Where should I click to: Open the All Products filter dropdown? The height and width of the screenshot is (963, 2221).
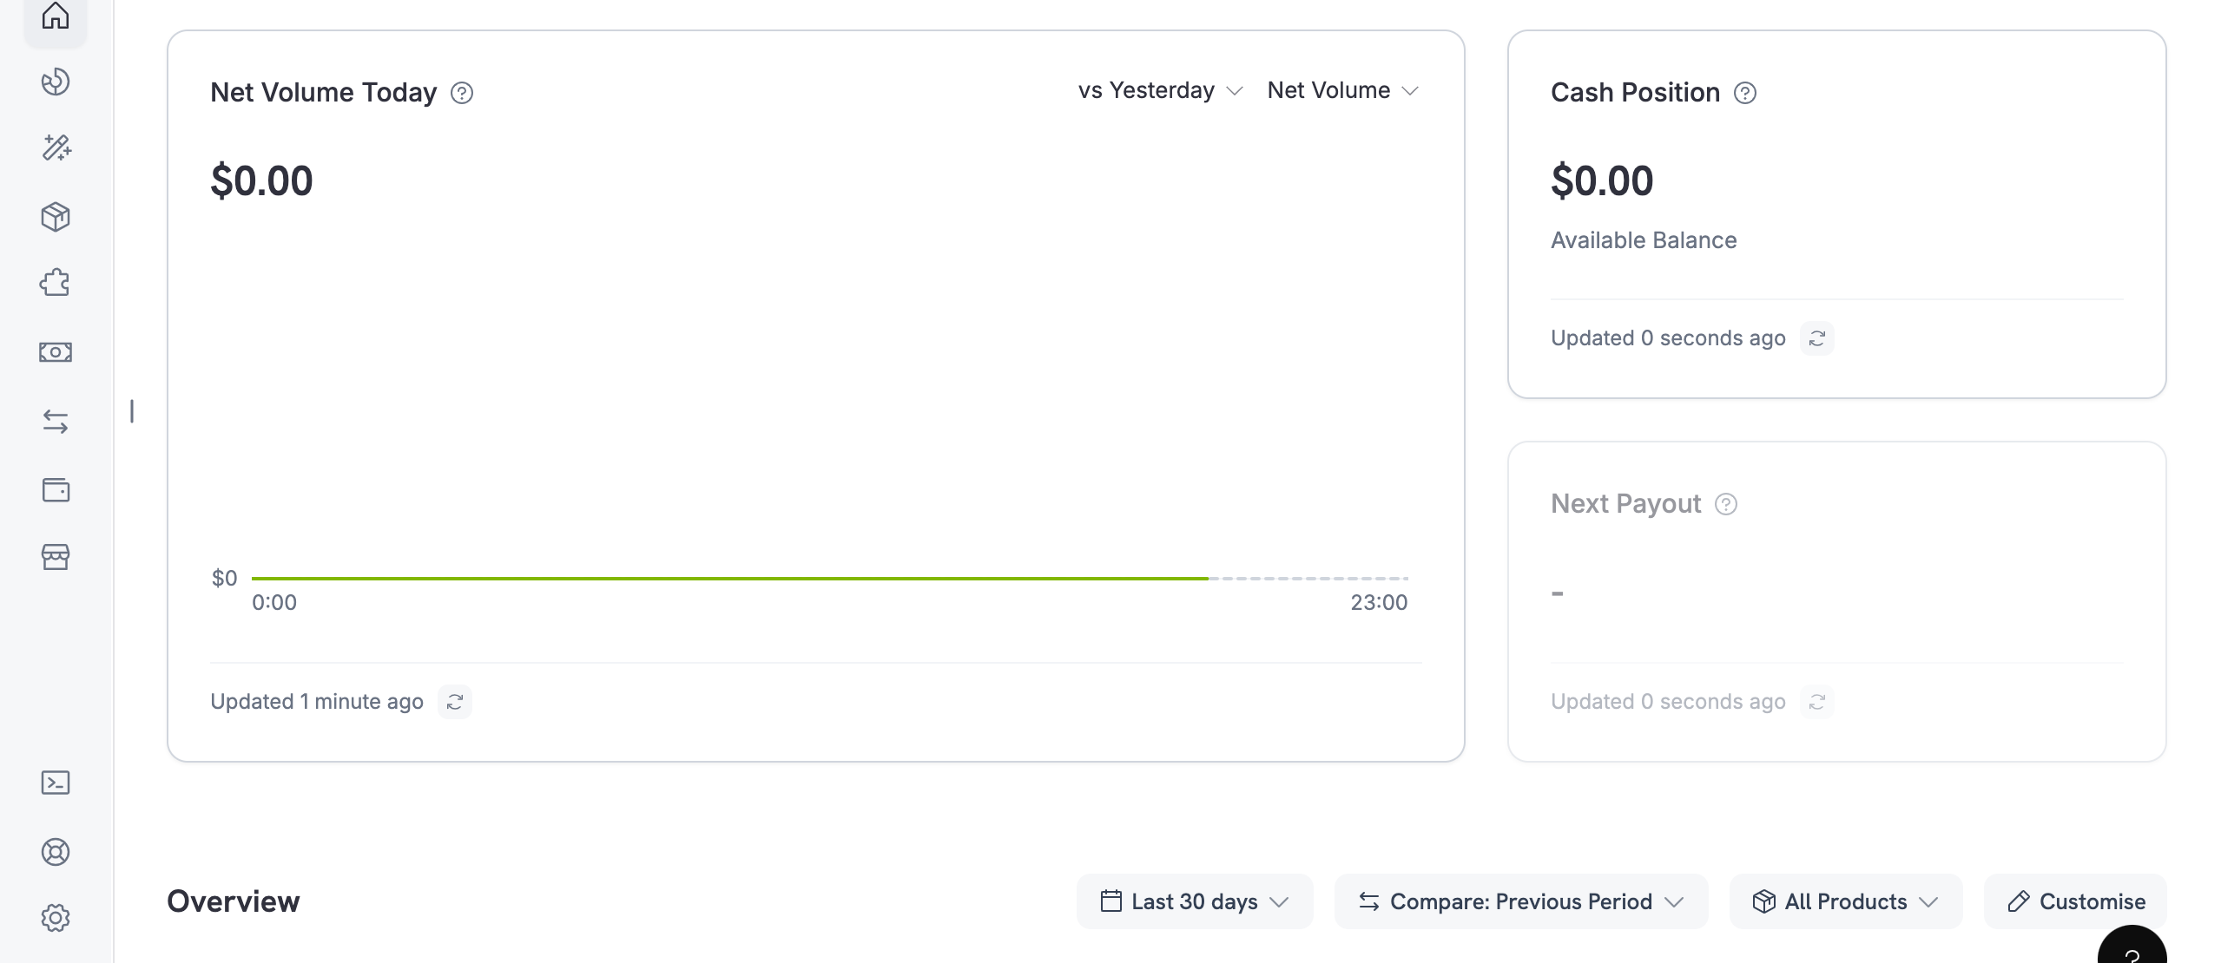[x=1846, y=901]
